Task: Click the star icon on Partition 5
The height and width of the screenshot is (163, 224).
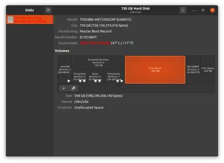Action: click(80, 81)
